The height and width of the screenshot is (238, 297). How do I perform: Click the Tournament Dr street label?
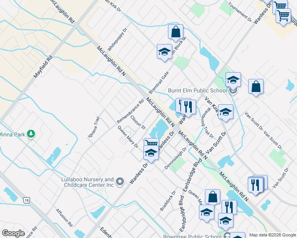240,12
